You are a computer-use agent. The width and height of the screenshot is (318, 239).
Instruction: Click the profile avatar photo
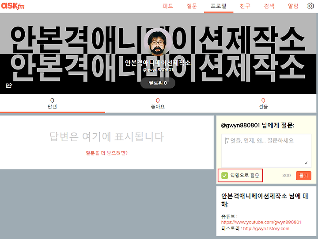[x=158, y=42]
